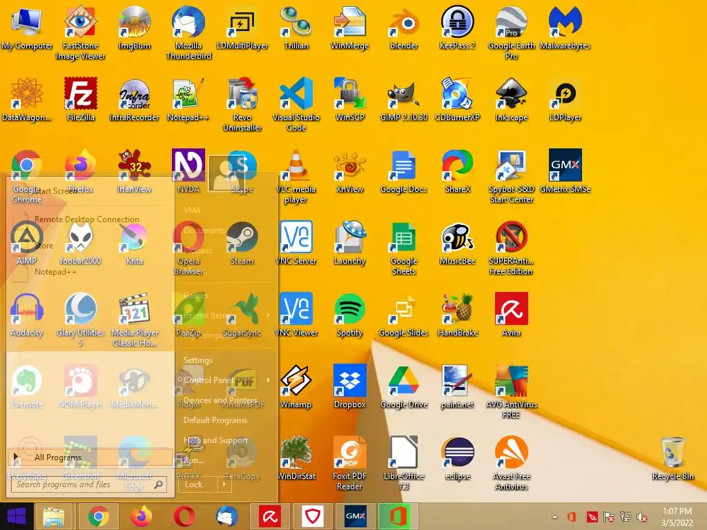Expand All Programs in Start menu
This screenshot has height=530, width=707.
click(x=90, y=457)
